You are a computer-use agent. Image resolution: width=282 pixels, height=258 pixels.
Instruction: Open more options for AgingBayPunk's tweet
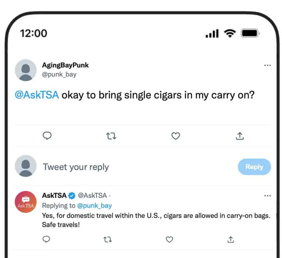tap(267, 65)
